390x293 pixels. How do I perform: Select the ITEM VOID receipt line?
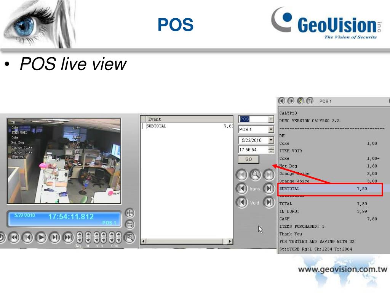tap(291, 151)
